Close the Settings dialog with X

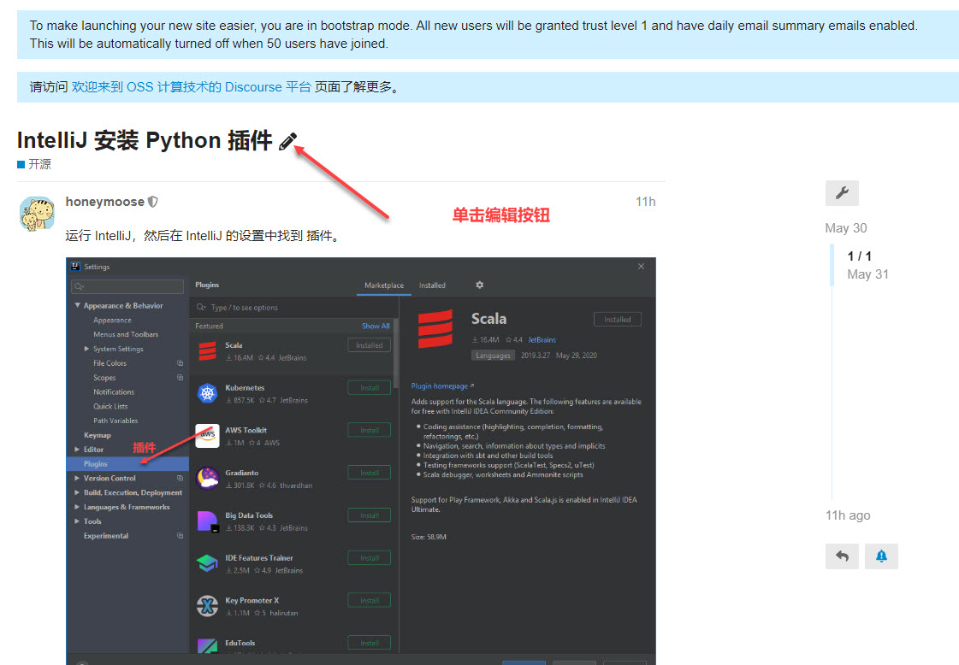tap(641, 267)
